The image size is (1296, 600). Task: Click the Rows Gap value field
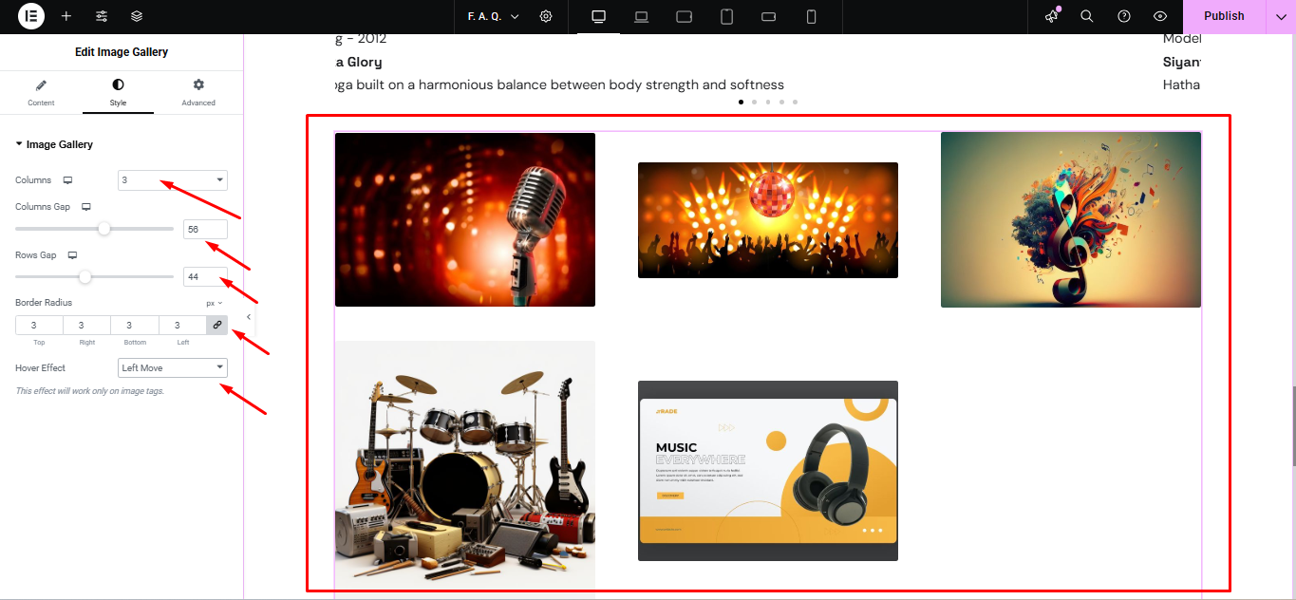click(205, 277)
